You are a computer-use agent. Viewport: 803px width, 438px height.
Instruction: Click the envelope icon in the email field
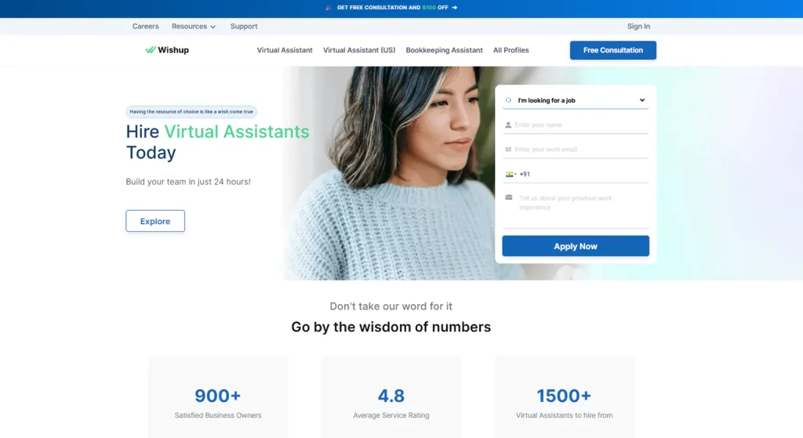(x=508, y=150)
